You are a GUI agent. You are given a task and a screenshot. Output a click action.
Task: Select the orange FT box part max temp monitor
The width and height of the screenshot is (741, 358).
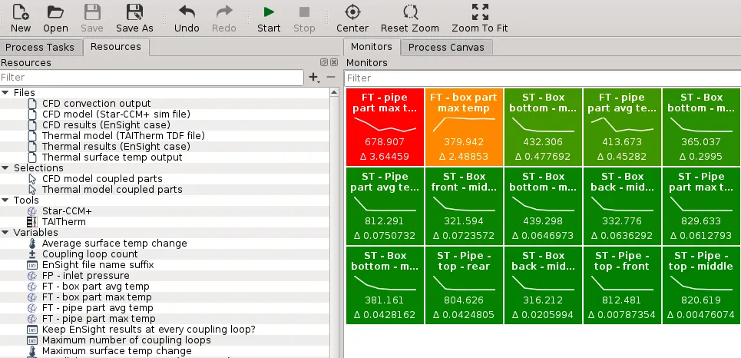(x=464, y=126)
